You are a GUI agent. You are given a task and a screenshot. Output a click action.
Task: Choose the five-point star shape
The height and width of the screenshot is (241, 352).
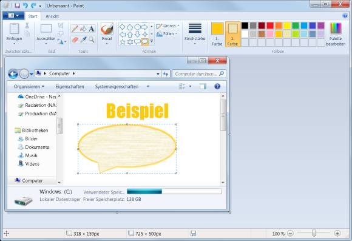(123, 42)
